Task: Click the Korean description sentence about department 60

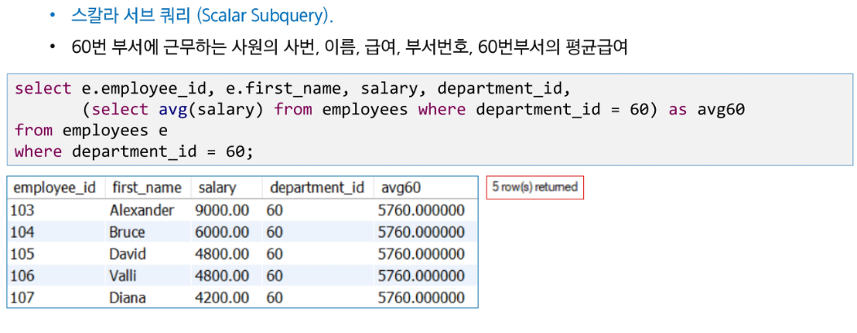Action: 349,47
